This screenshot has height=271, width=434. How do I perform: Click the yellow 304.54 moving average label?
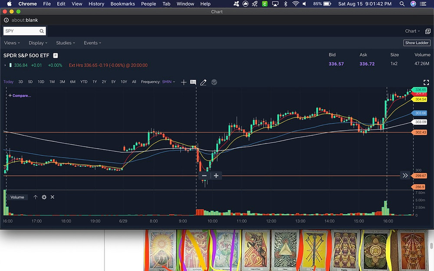click(x=419, y=99)
